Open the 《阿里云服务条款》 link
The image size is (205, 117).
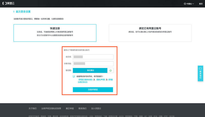point(85,80)
